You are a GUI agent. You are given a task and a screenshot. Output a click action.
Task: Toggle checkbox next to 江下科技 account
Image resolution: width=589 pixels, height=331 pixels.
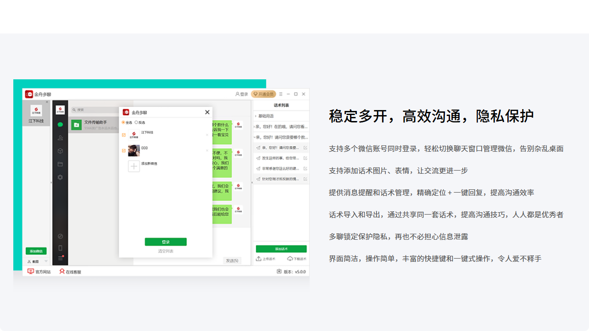[123, 135]
